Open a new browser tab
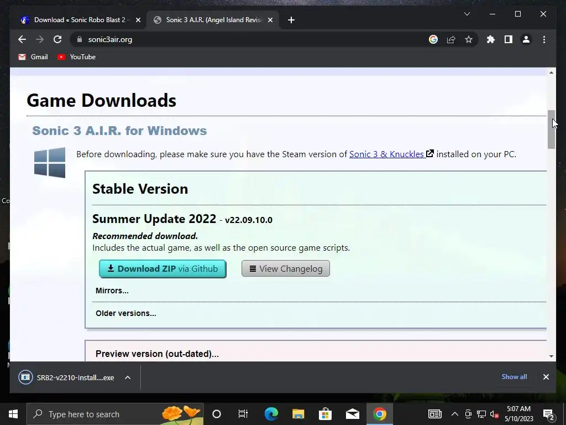 291,20
